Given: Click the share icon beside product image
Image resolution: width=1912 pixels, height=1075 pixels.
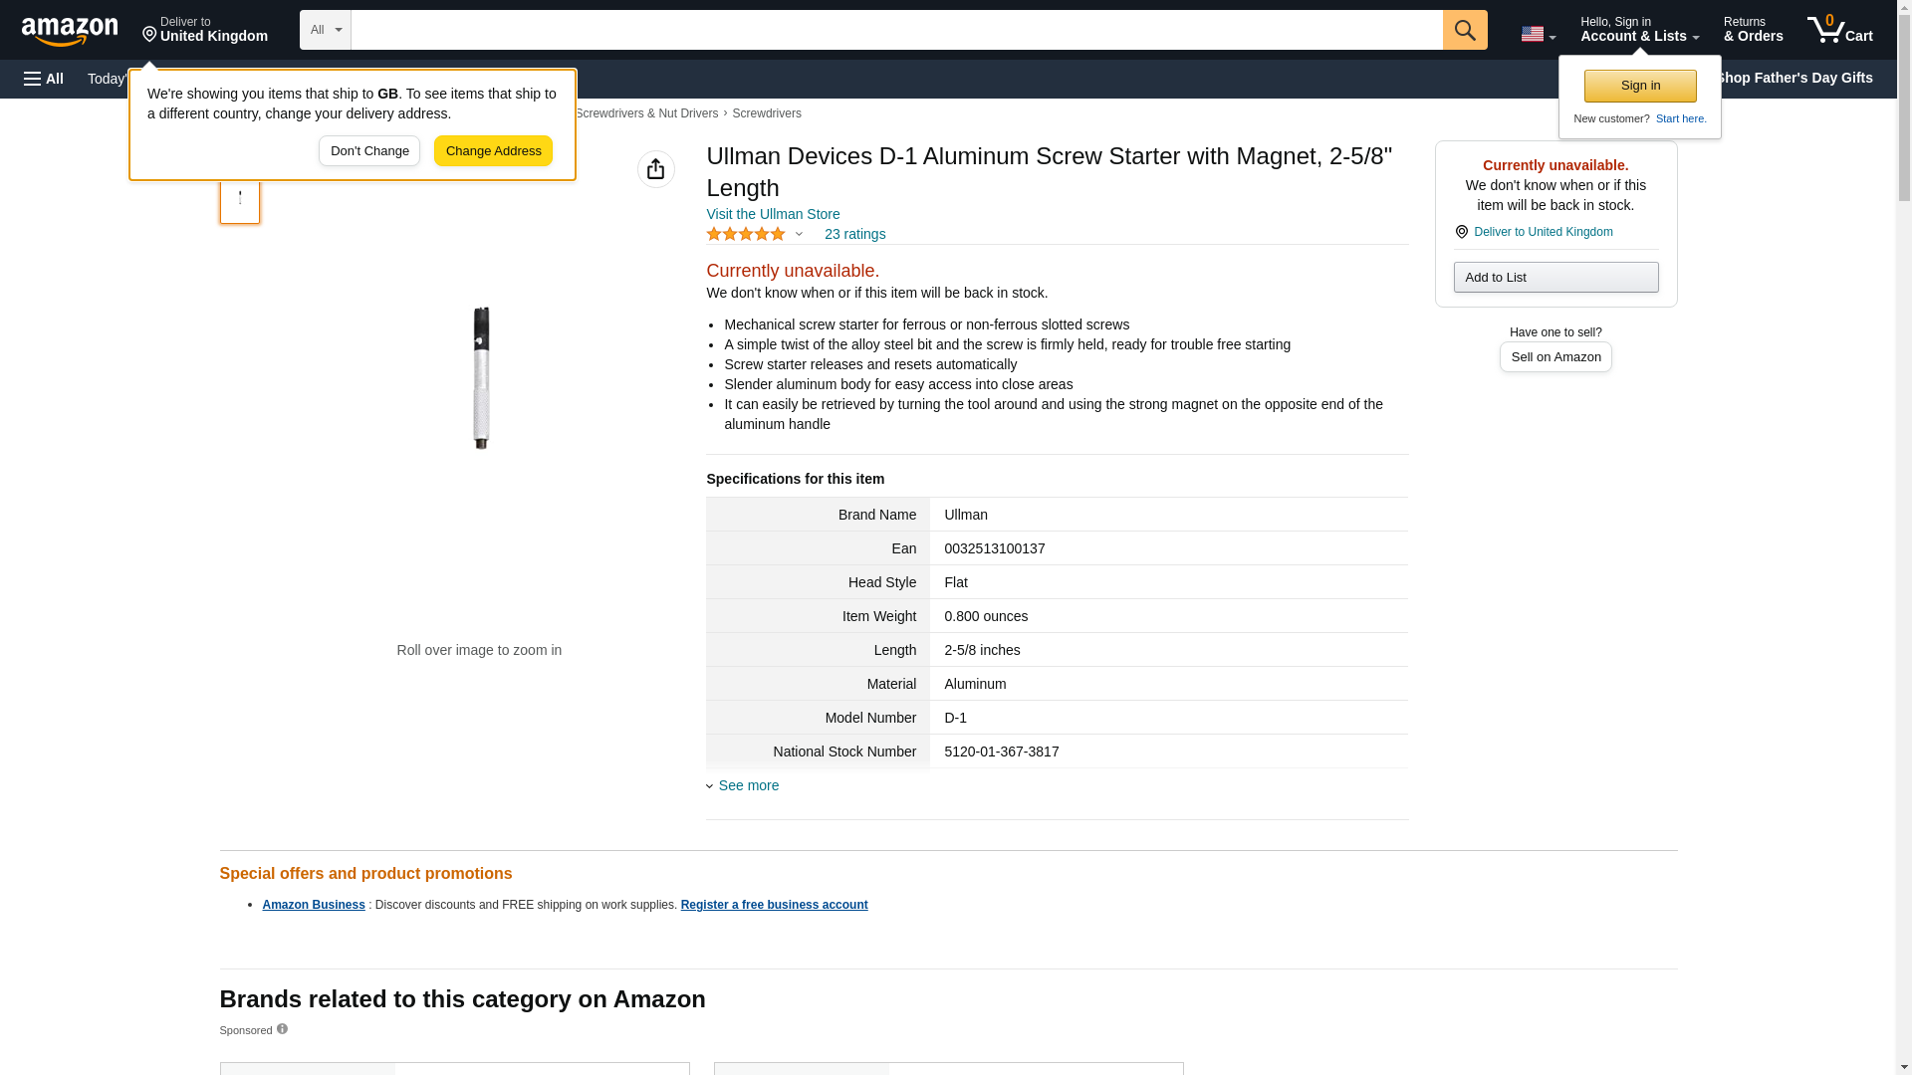Looking at the screenshot, I should 655,169.
